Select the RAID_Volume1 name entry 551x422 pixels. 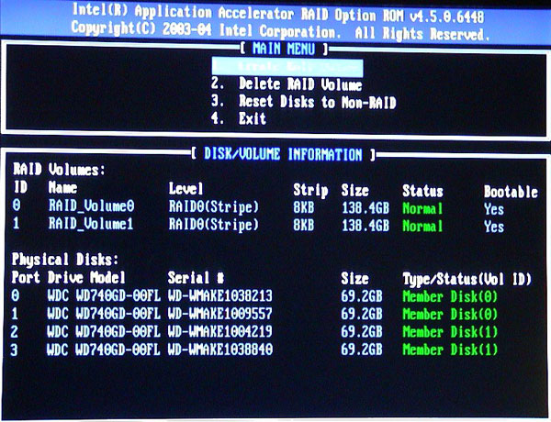(x=91, y=224)
